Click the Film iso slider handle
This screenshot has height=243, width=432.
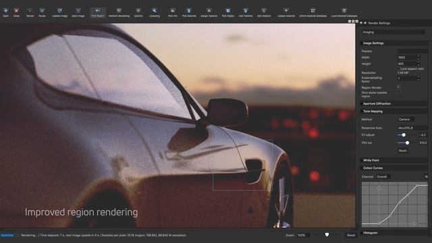pos(407,142)
